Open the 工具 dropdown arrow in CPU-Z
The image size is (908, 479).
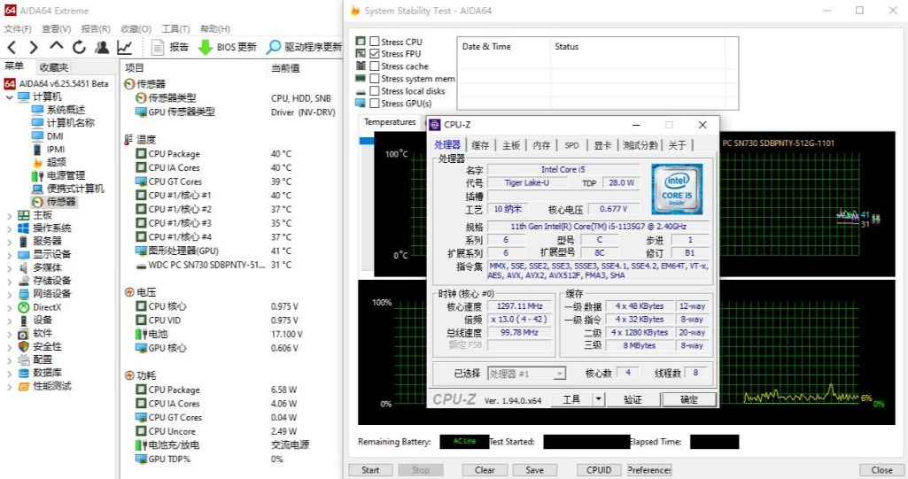[x=598, y=399]
